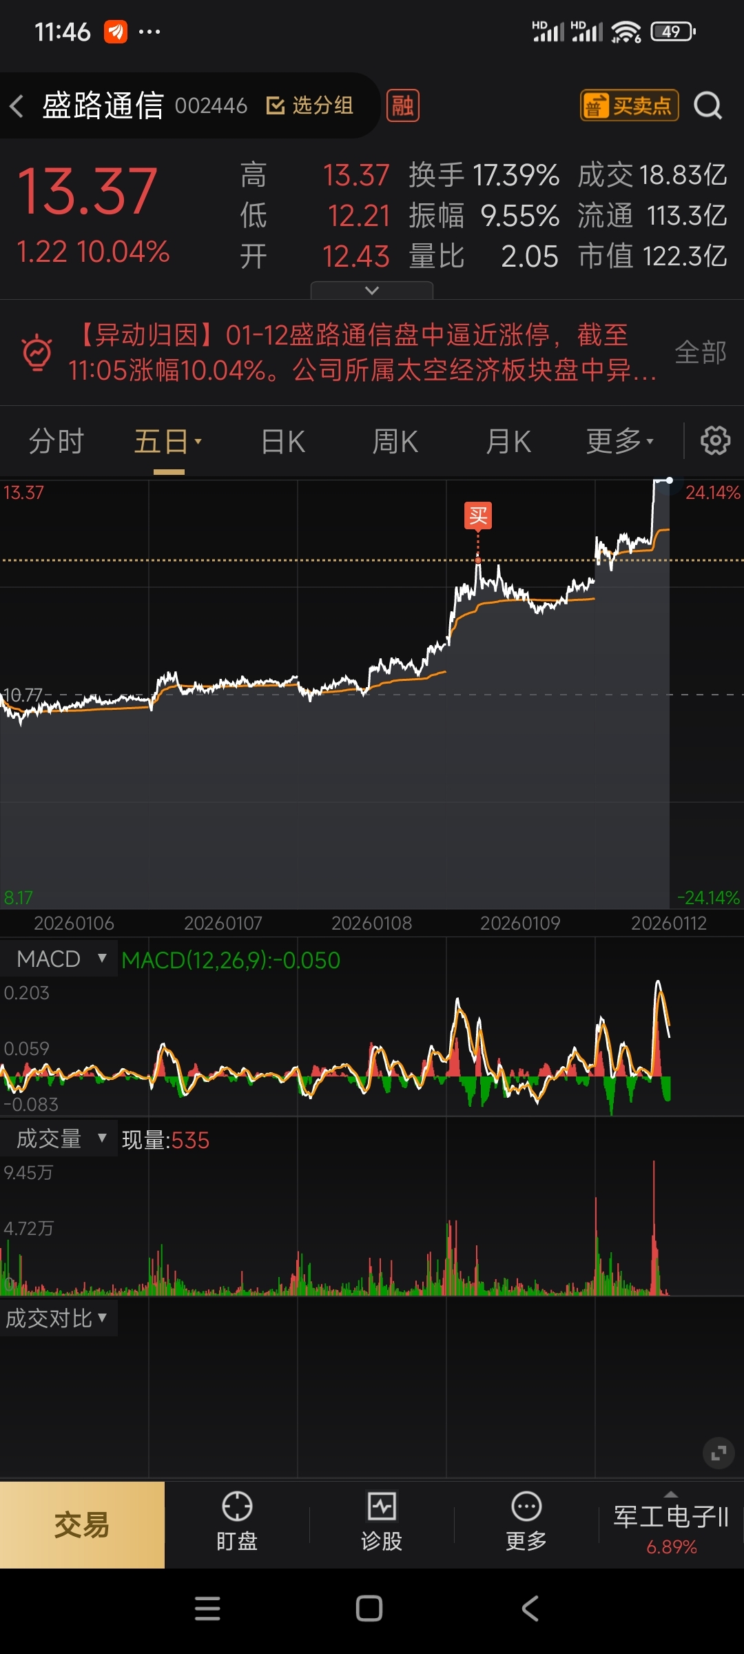Tap the 流通 113.3亿 value
The width and height of the screenshot is (744, 1654).
coord(652,216)
